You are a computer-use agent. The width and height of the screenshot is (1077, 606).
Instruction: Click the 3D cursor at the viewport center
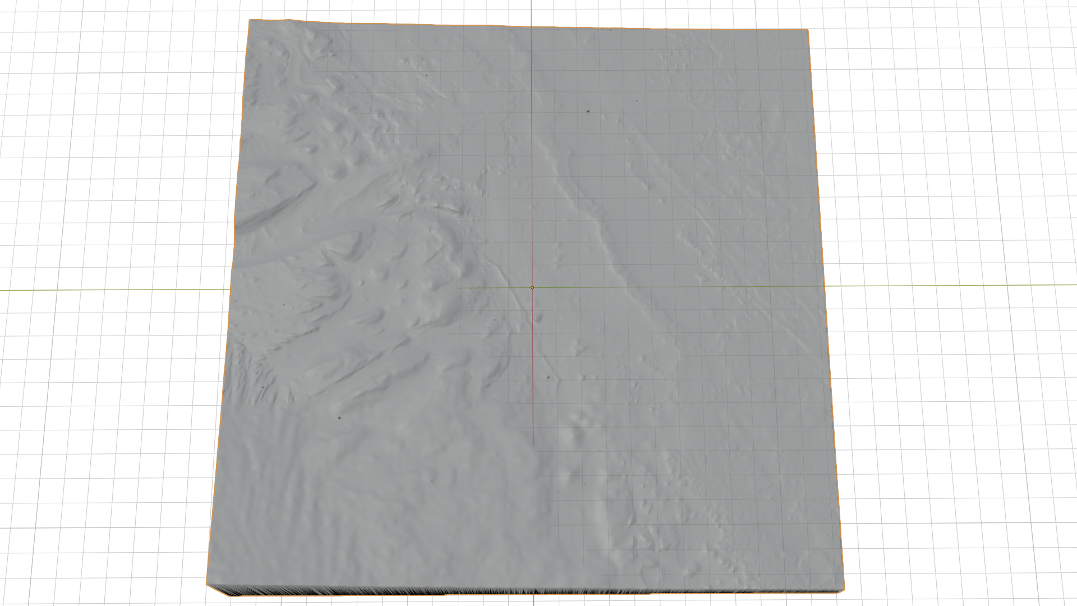coord(532,287)
